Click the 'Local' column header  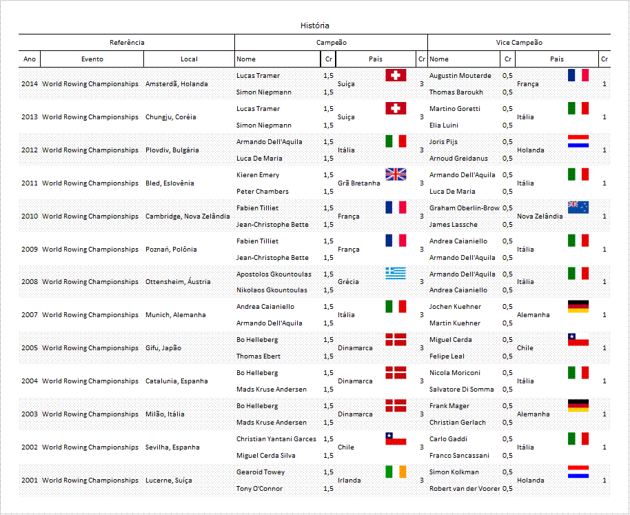tap(189, 59)
